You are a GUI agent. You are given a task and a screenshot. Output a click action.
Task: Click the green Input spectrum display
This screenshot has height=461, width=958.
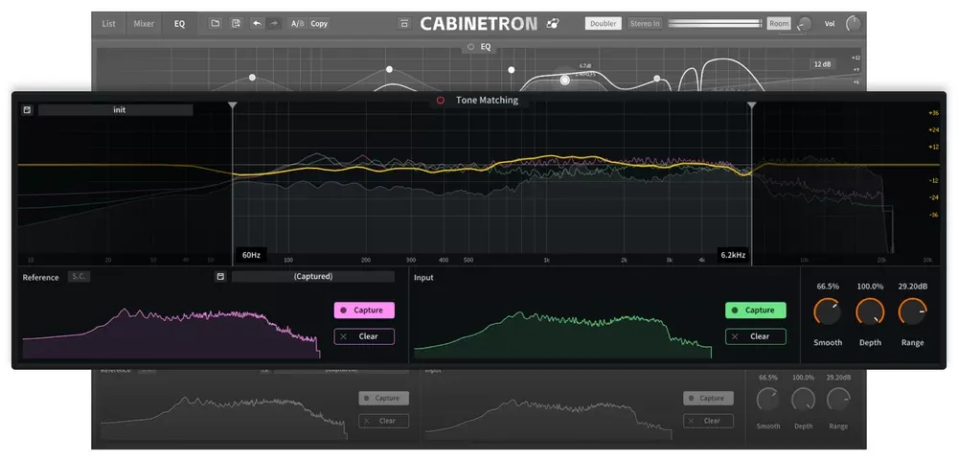point(562,335)
